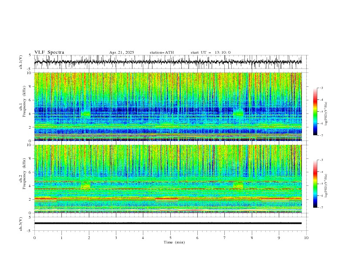Click the ch.1 colorbar "log(PSD)(V²/Hz)" label
This screenshot has height=267, width=345.
(x=326, y=114)
